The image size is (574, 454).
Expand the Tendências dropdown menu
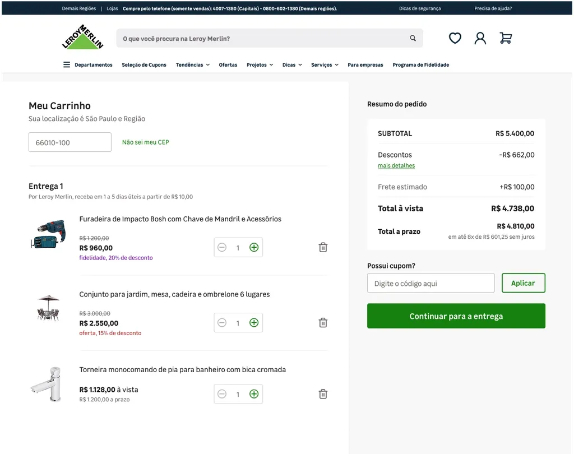193,65
